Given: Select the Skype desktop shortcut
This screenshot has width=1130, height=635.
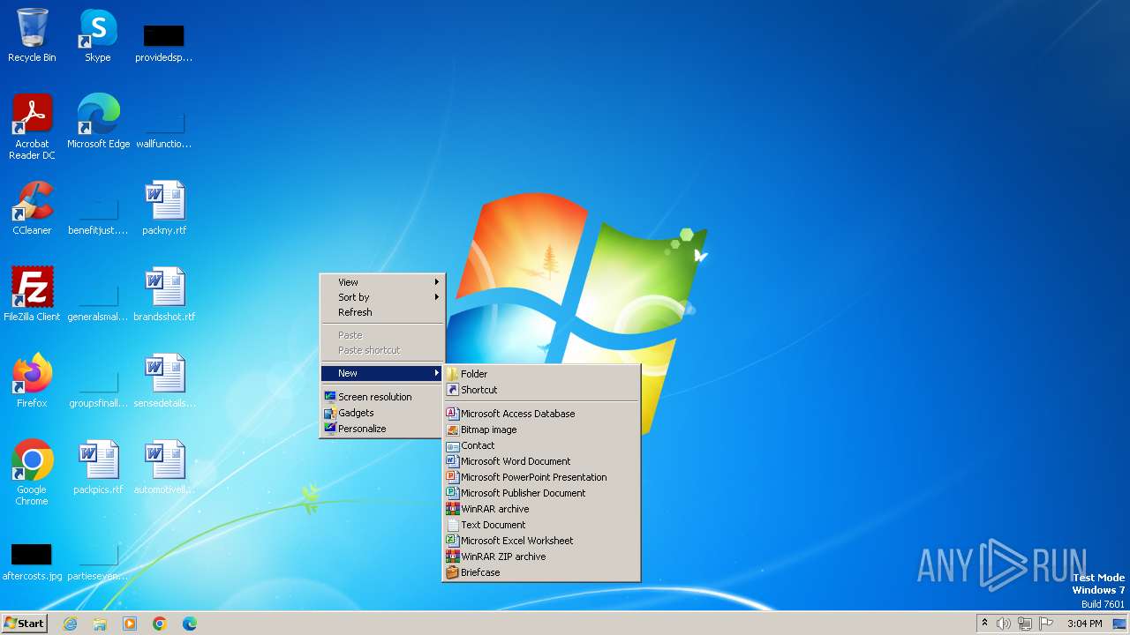Looking at the screenshot, I should pos(98,35).
